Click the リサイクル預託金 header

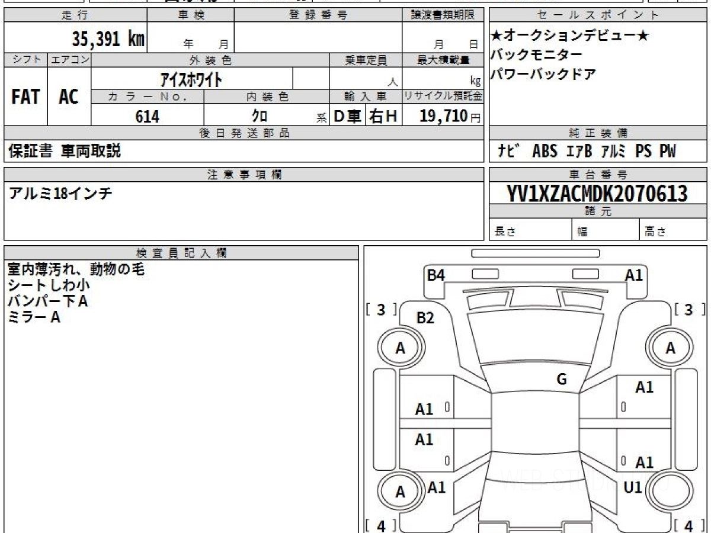[443, 97]
